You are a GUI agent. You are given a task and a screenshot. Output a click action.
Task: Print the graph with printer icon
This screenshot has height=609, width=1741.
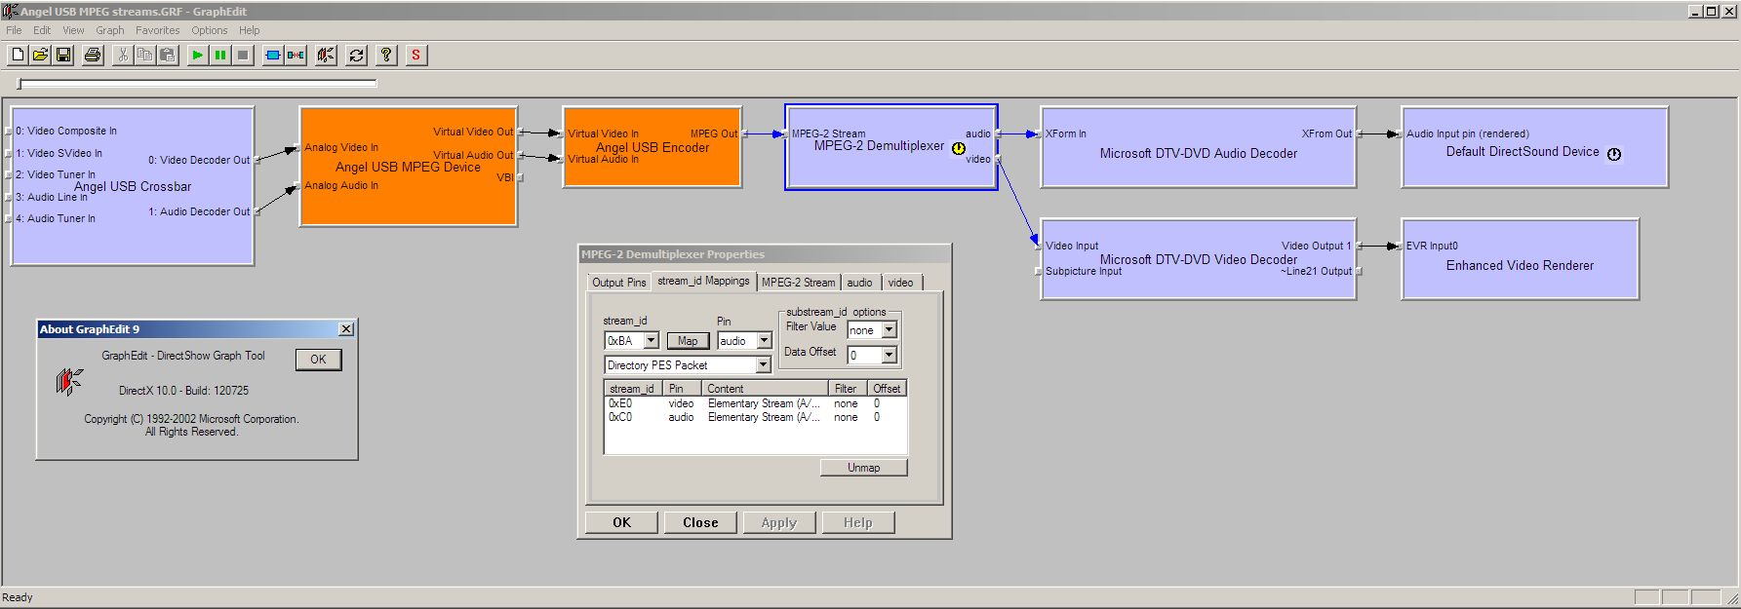(x=93, y=55)
